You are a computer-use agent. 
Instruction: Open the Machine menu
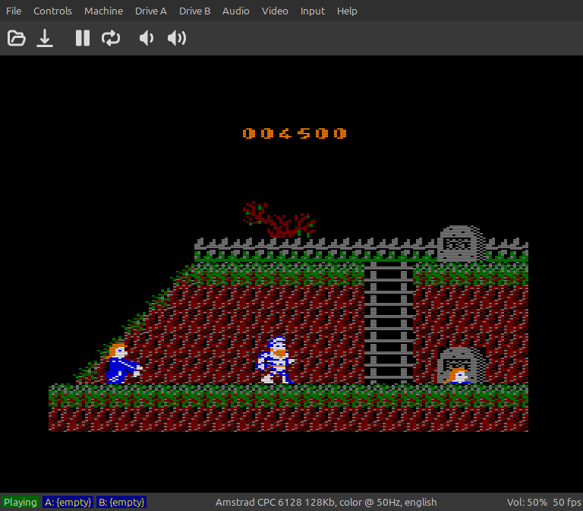click(103, 11)
